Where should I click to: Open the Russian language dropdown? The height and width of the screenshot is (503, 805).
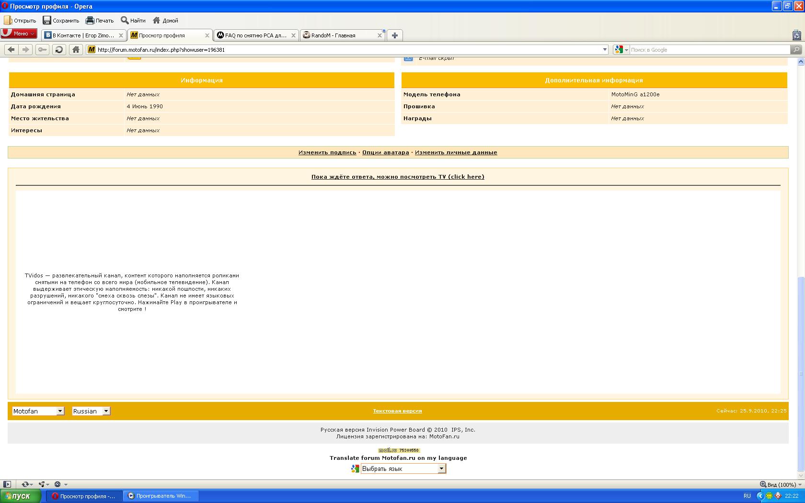click(91, 411)
